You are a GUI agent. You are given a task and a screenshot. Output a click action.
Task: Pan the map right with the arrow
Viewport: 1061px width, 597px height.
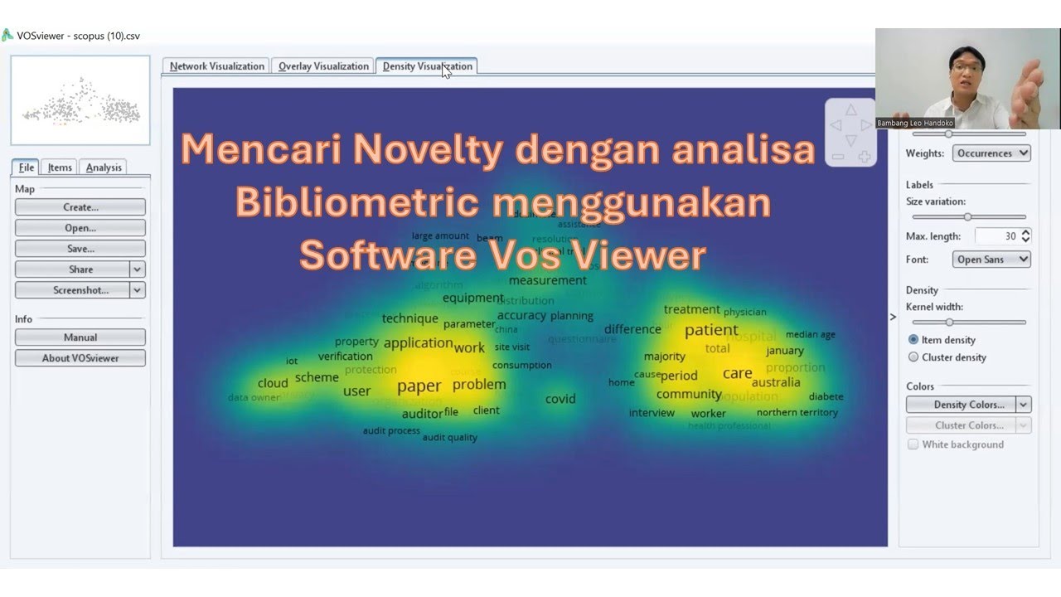pos(866,125)
